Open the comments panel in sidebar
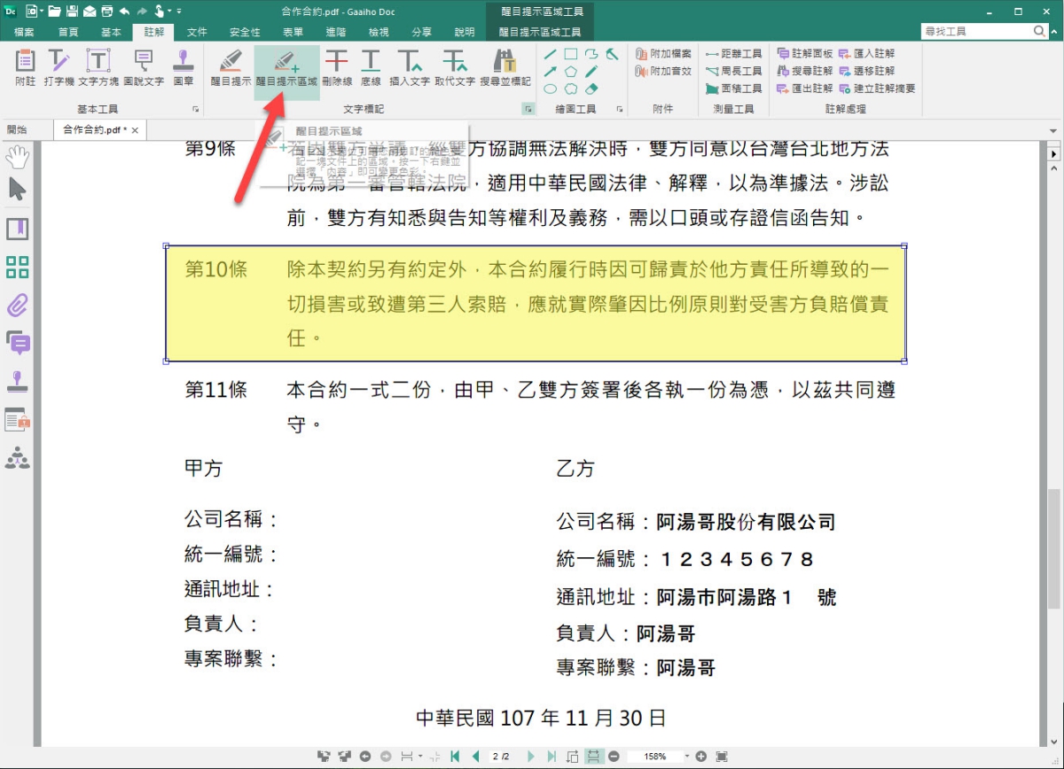The width and height of the screenshot is (1064, 769). click(x=17, y=343)
